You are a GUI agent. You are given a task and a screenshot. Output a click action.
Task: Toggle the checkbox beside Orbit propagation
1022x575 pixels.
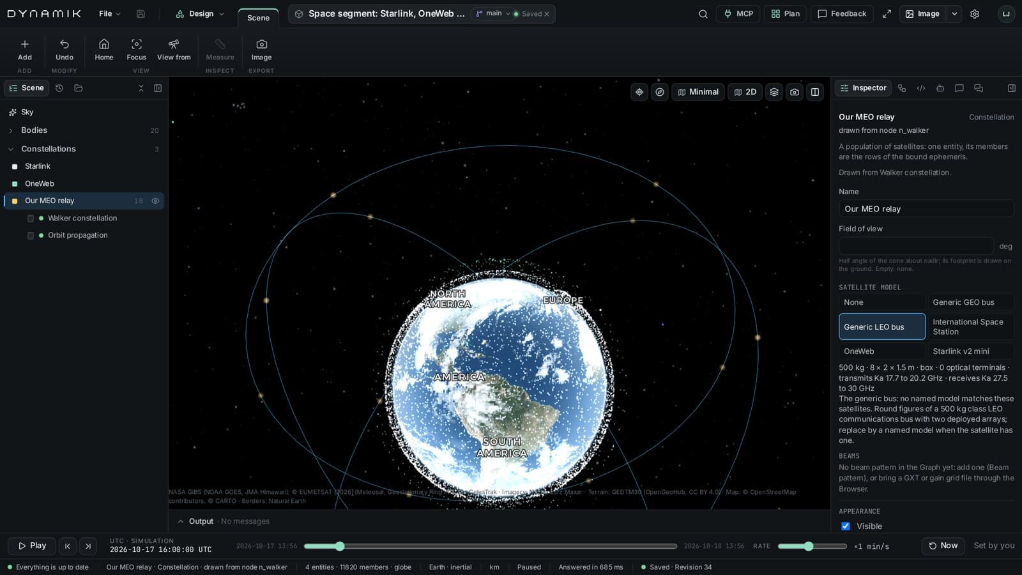[31, 236]
